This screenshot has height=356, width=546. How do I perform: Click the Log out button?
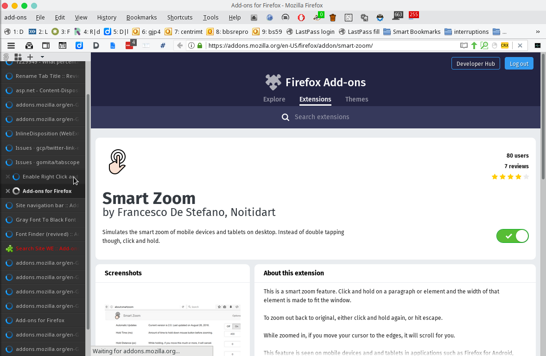[x=519, y=64]
